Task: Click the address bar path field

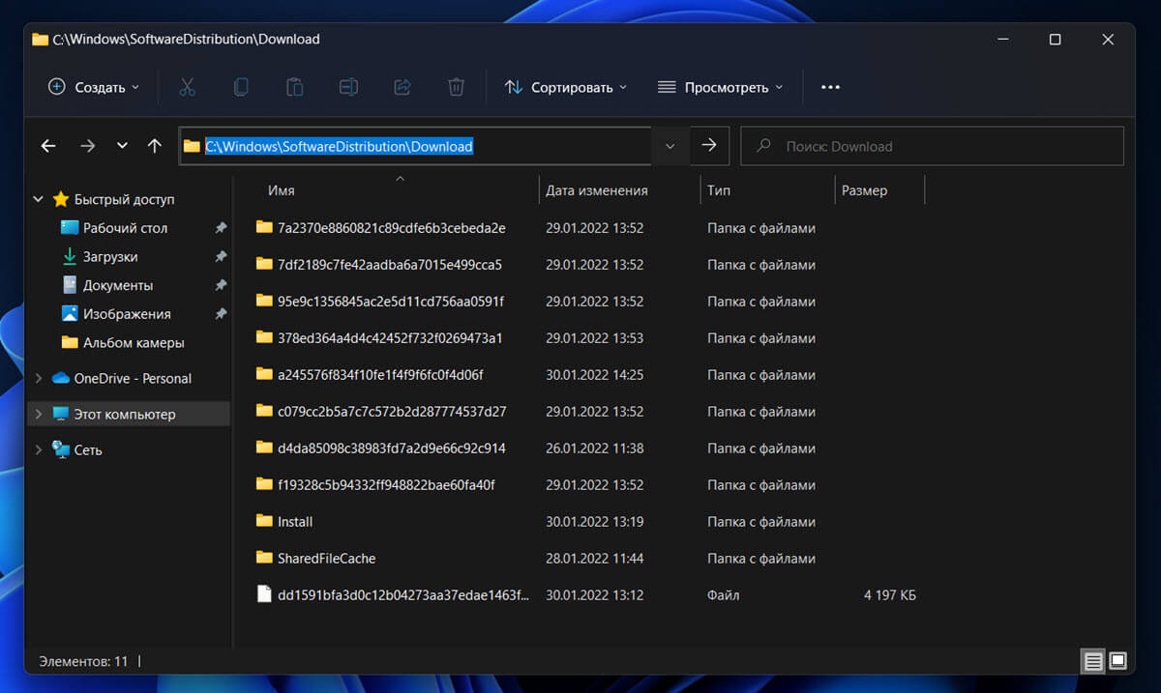Action: [416, 146]
